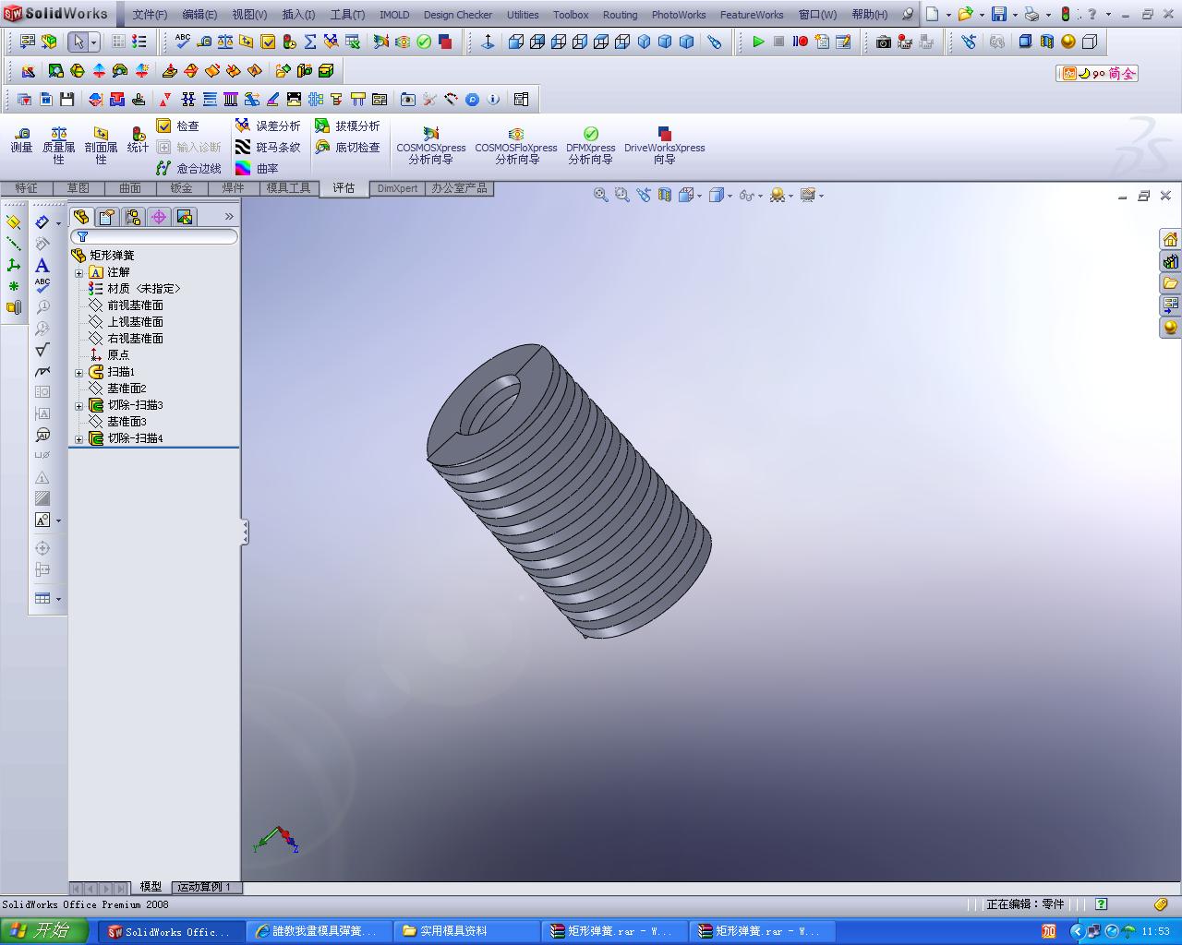Click Zoom to Fit in view toolbar
Screen dimensions: 1182x945
[x=601, y=195]
